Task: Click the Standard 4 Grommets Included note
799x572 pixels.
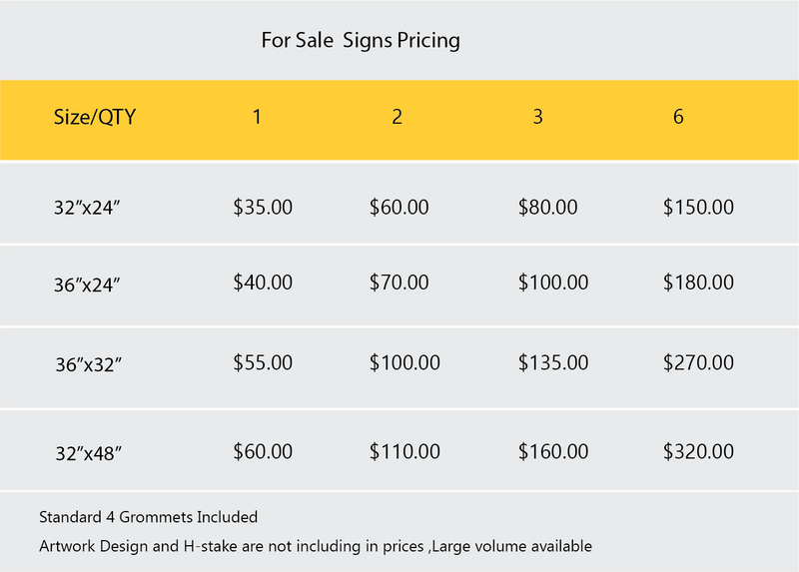Action: [148, 517]
